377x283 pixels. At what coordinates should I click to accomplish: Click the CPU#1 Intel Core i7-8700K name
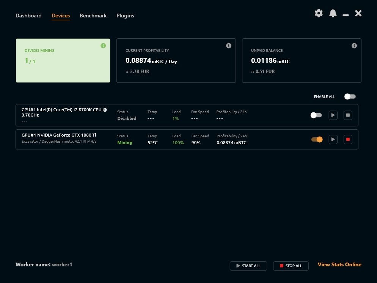pos(64,112)
